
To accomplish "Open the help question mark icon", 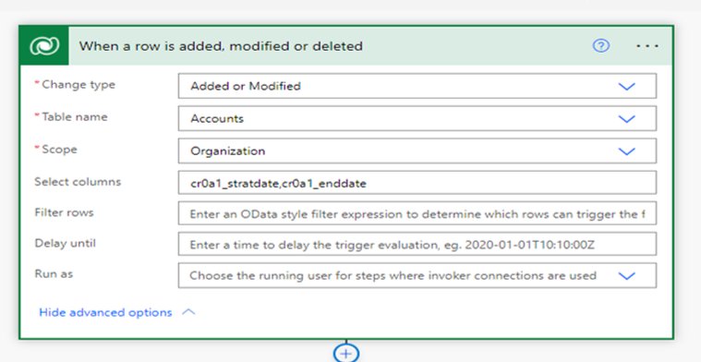I will click(601, 45).
